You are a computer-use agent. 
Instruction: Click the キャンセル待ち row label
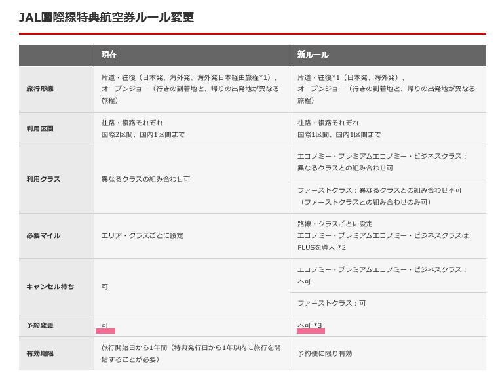(x=50, y=287)
